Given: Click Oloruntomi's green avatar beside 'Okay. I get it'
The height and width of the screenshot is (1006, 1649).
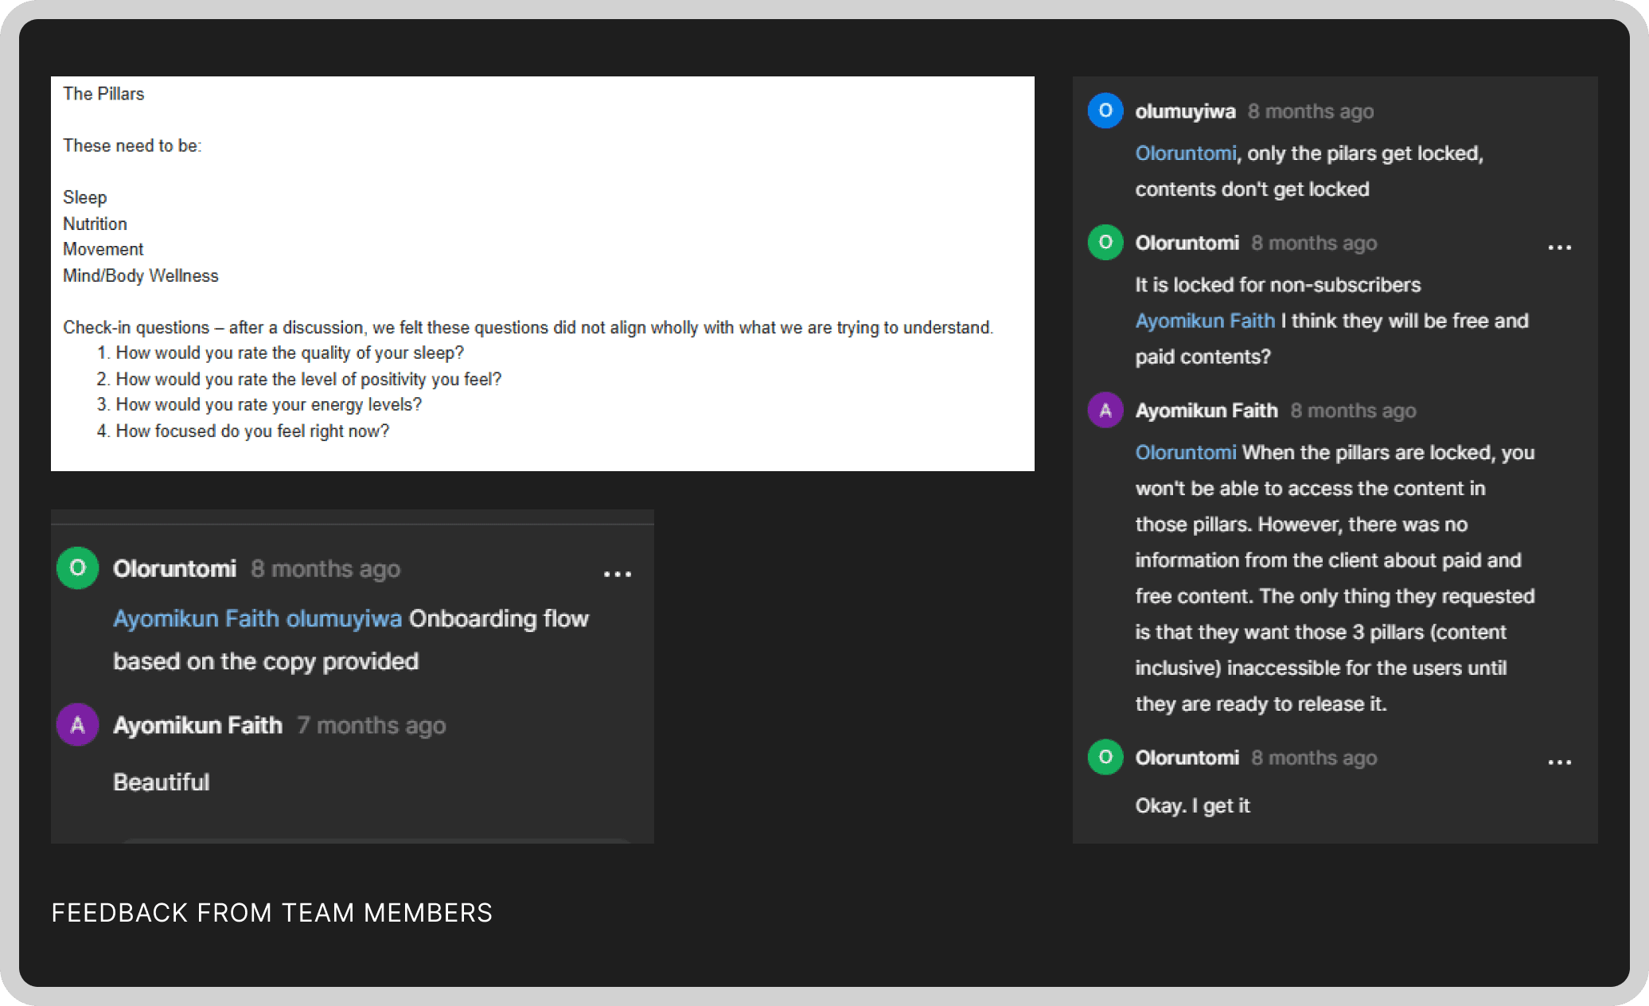Looking at the screenshot, I should point(1105,757).
